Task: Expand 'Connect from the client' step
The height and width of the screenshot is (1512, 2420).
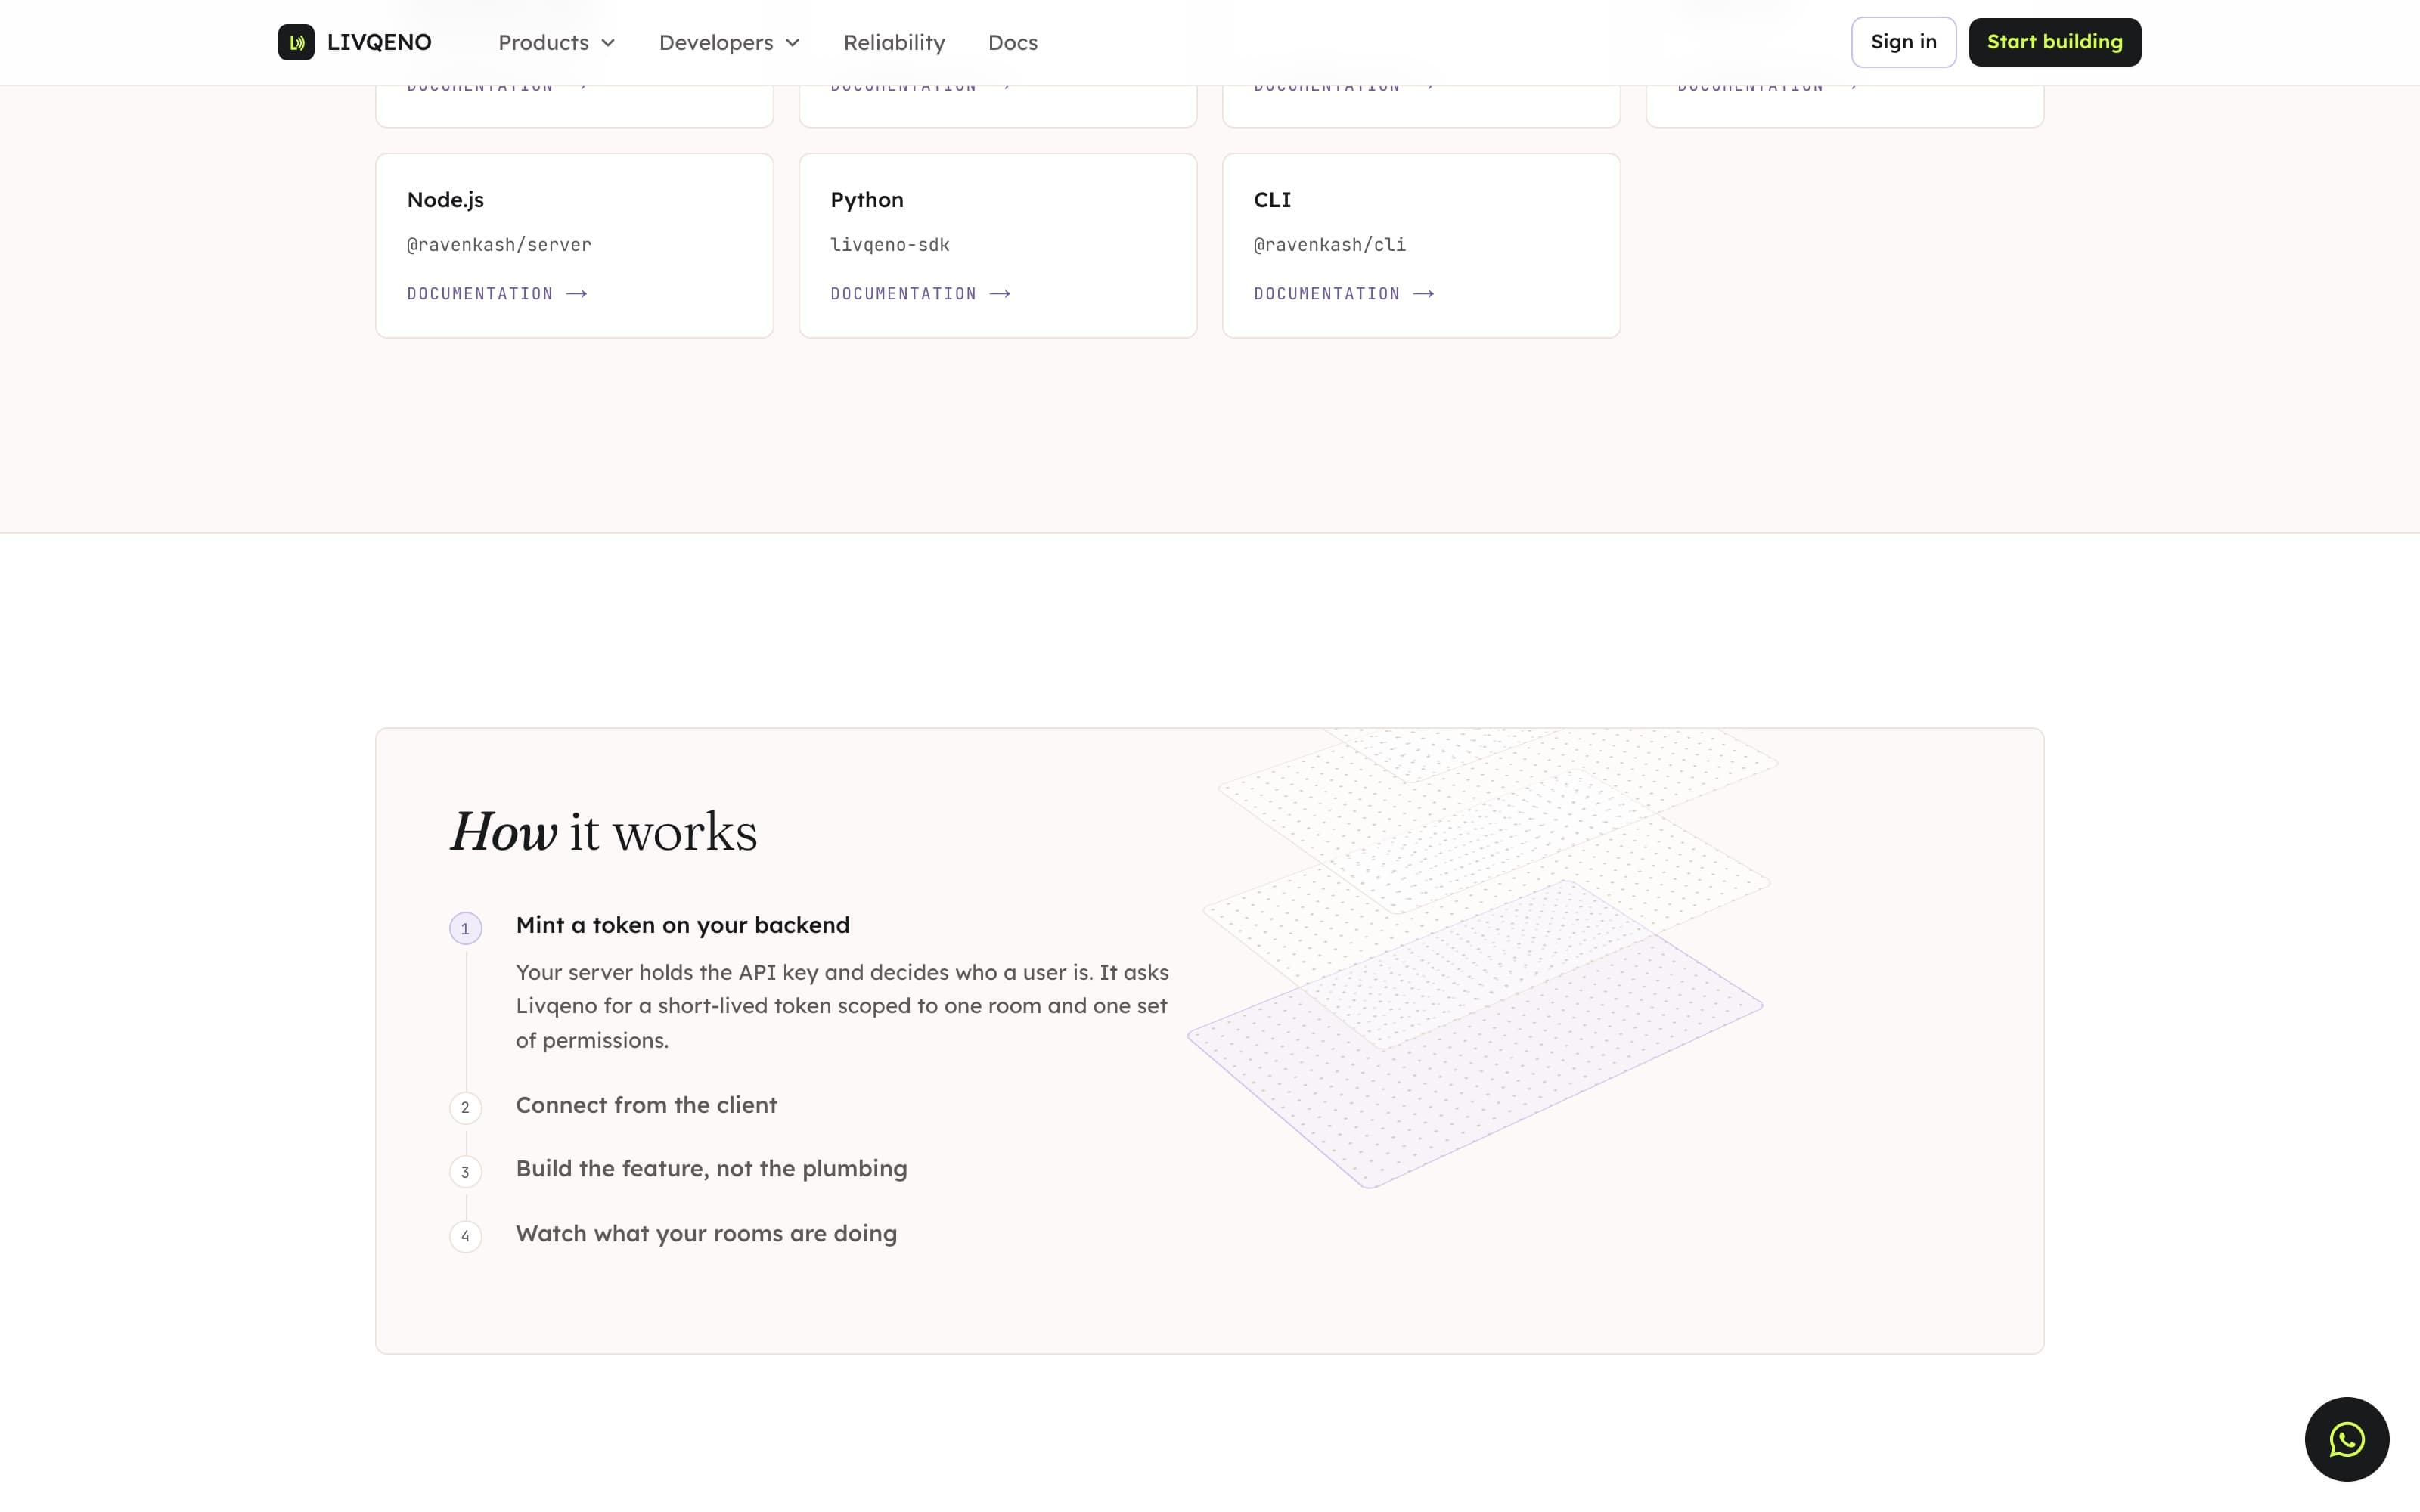Action: (646, 1105)
